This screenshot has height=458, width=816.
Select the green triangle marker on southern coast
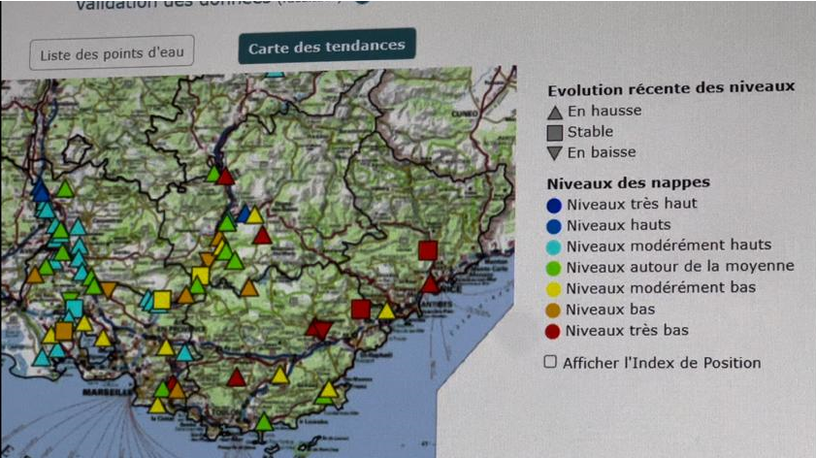pyautogui.click(x=264, y=422)
